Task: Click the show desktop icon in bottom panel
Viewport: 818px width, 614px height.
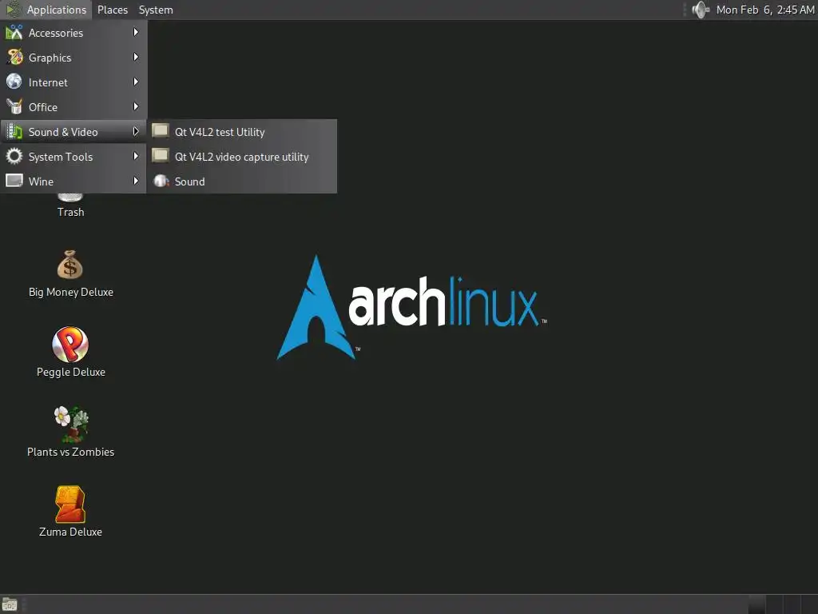Action: [10, 604]
